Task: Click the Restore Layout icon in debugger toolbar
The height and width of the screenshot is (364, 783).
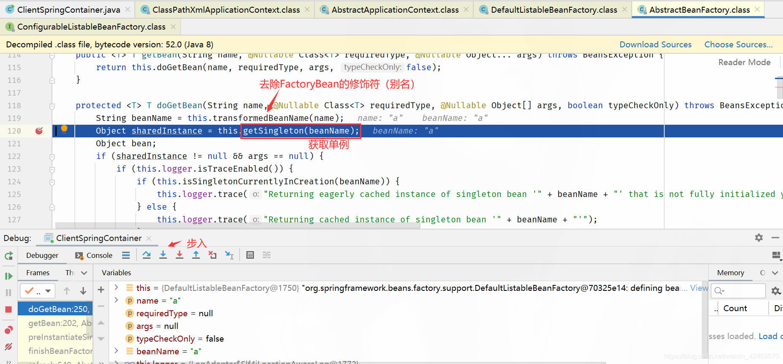Action: pos(776,255)
